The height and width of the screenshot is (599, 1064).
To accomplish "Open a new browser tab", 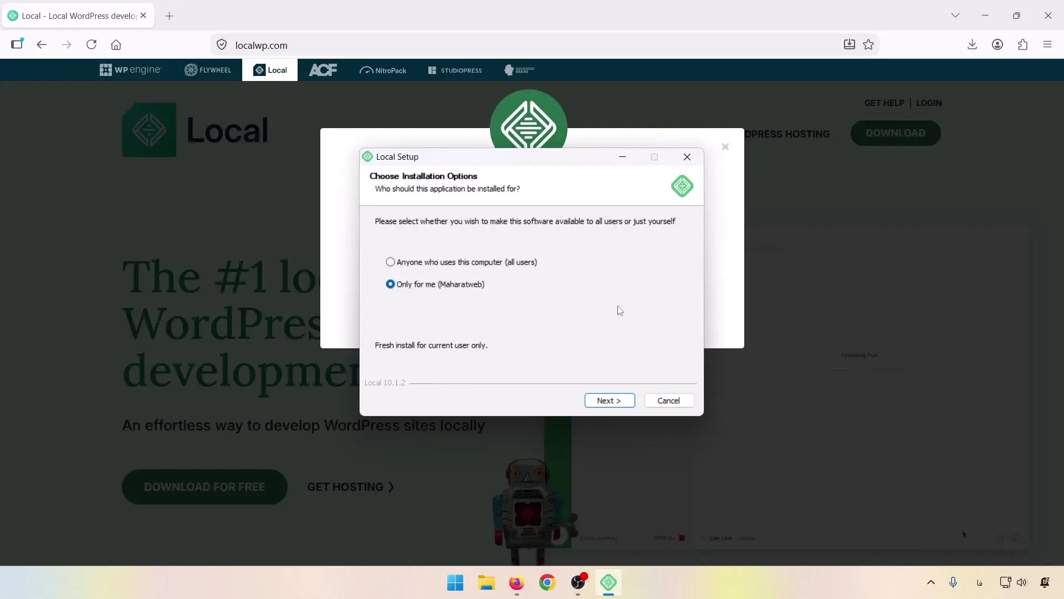I will (x=170, y=16).
